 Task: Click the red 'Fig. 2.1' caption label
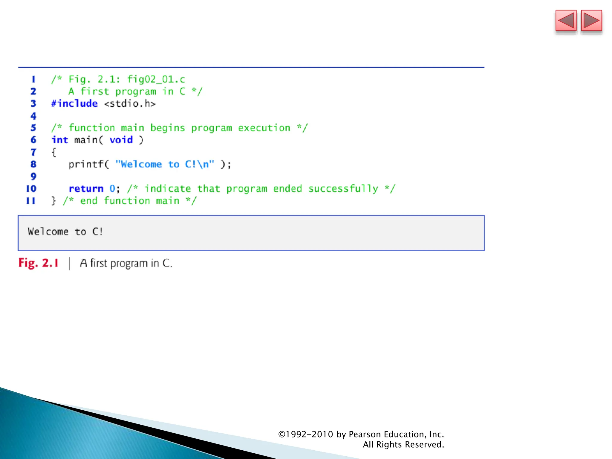[x=38, y=263]
